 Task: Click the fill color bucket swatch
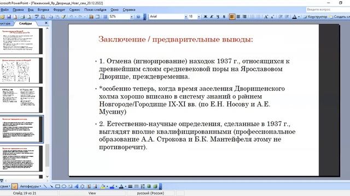[103, 186]
